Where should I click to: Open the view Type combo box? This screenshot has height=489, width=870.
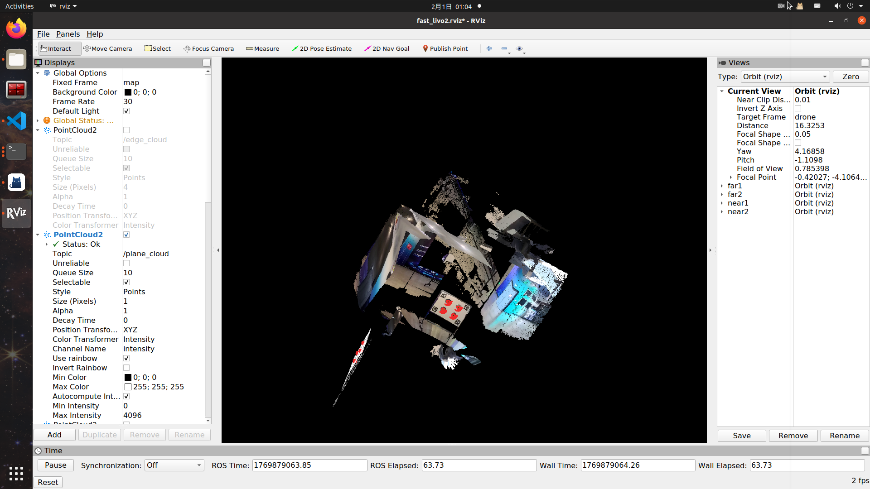coord(785,77)
